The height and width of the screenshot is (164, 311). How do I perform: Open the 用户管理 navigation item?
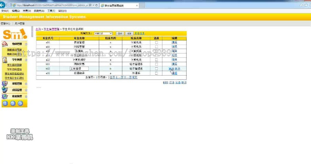pos(20,23)
